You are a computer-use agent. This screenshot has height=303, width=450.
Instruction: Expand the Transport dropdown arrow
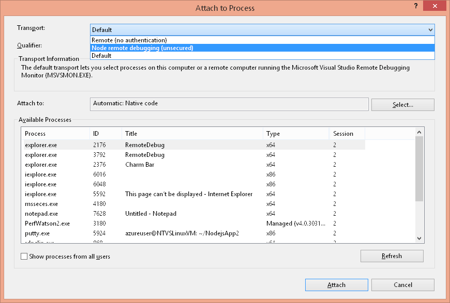tap(430, 30)
